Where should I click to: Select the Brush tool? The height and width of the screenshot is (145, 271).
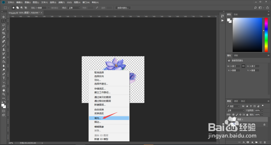click(x=4, y=45)
